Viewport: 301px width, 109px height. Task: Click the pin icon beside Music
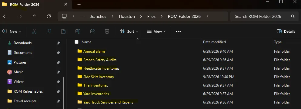(59, 72)
